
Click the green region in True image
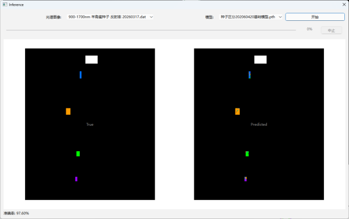(78, 154)
